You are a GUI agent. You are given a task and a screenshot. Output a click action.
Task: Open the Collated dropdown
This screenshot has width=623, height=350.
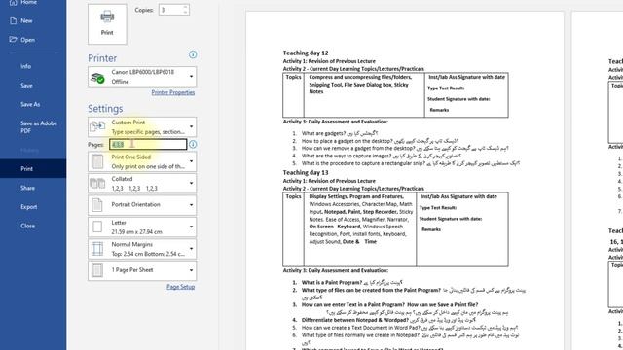142,184
